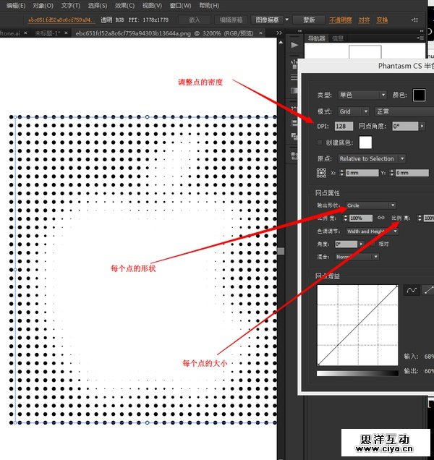Click the vertical scrollbar up arrow
The height and width of the screenshot is (460, 434).
281,42
